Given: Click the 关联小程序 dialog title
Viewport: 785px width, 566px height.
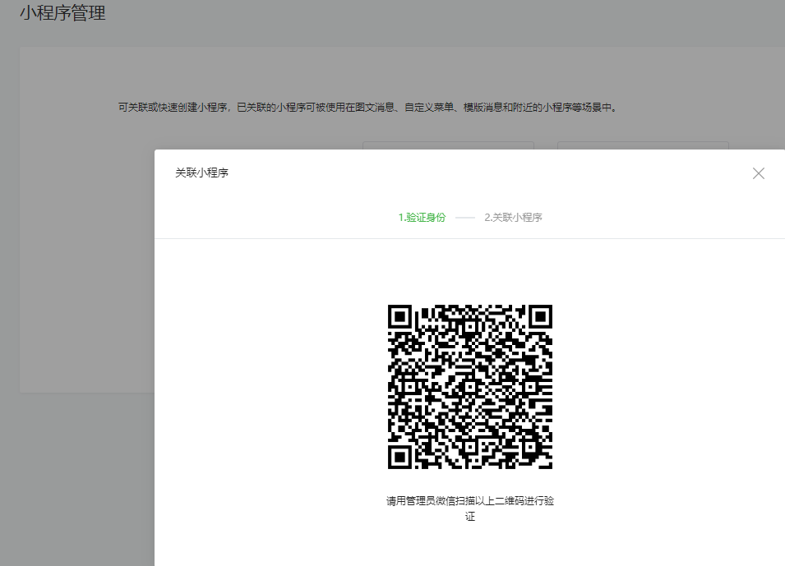Looking at the screenshot, I should click(201, 173).
